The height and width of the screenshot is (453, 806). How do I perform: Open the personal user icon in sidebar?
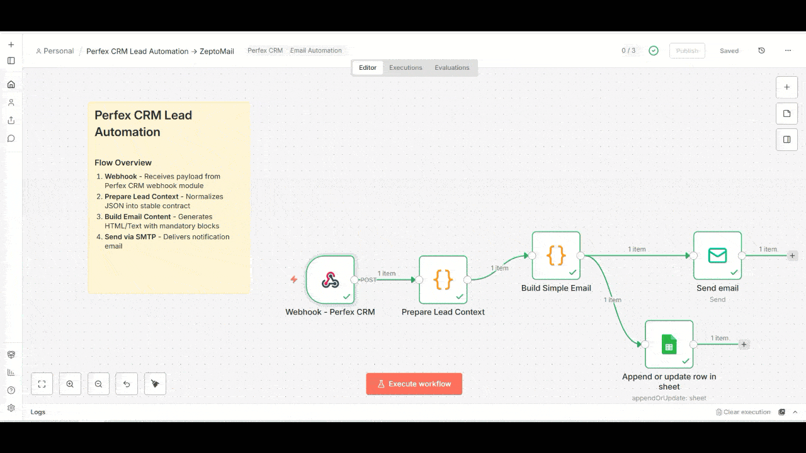click(11, 102)
